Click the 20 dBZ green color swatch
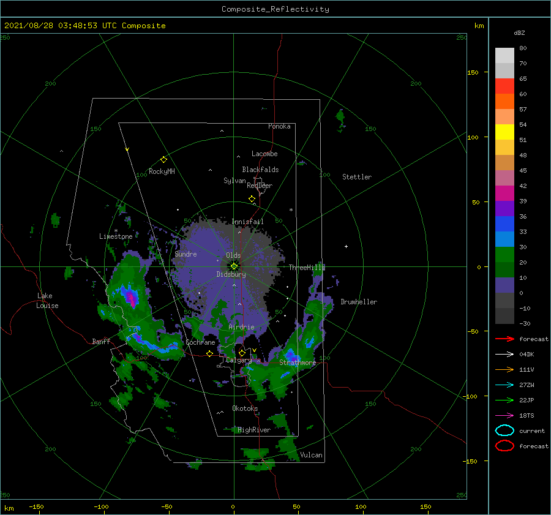Screen dimensions: 551x515 click(504, 255)
